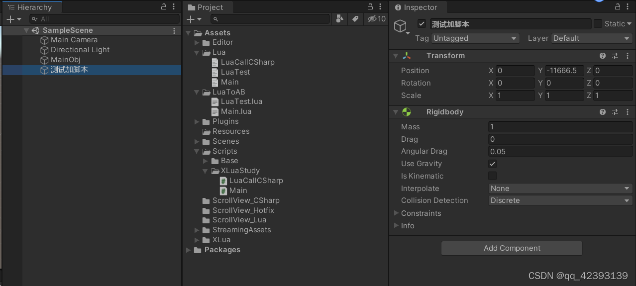Toggle the Static checkbox
636x286 pixels.
[598, 24]
